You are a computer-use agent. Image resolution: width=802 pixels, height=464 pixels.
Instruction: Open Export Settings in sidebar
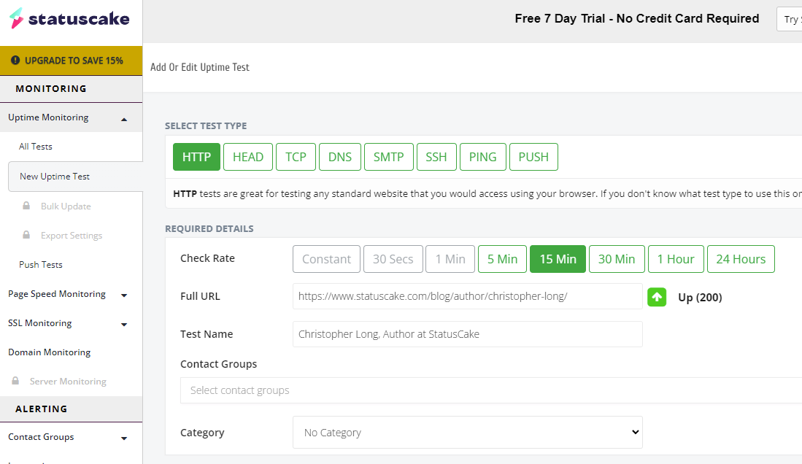72,236
